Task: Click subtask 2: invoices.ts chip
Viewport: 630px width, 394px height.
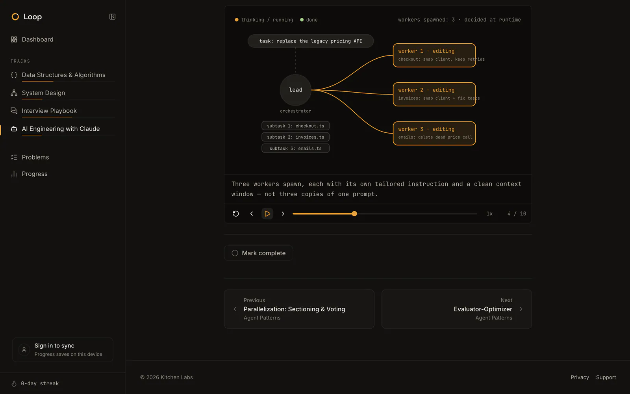Action: (296, 137)
